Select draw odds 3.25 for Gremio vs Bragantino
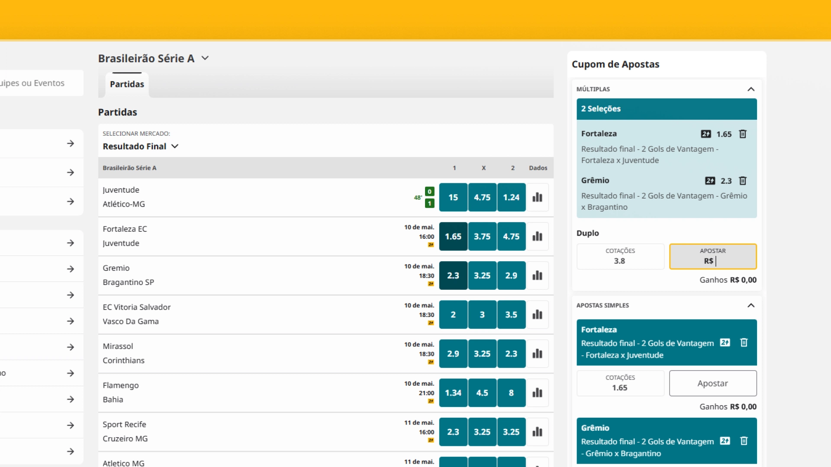 coord(482,275)
